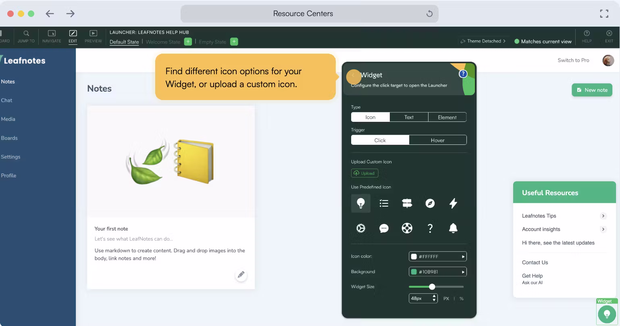
Task: Click the New note button
Action: (592, 90)
